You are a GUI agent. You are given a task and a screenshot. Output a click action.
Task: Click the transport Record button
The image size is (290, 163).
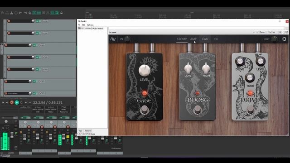(12, 103)
